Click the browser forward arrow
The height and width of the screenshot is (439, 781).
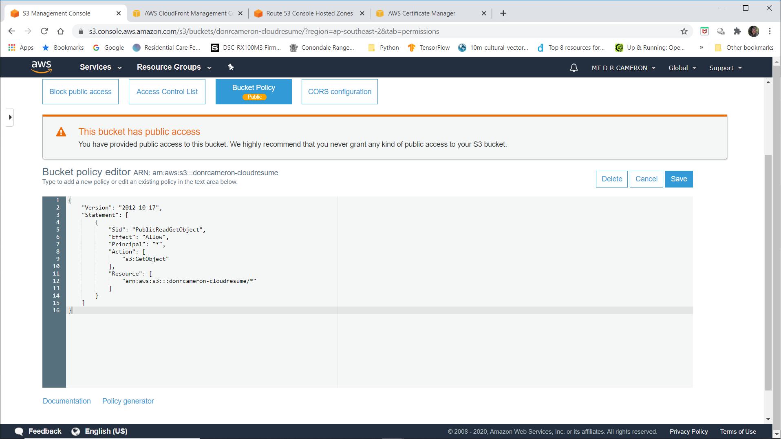[28, 31]
